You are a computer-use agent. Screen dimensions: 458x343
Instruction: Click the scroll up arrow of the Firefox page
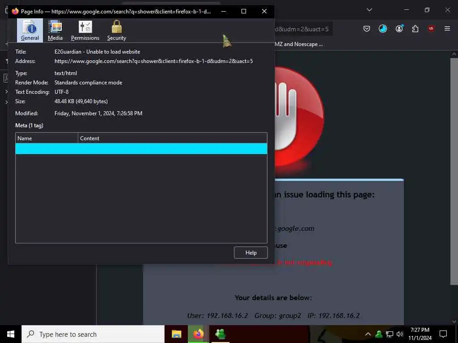pos(454,54)
